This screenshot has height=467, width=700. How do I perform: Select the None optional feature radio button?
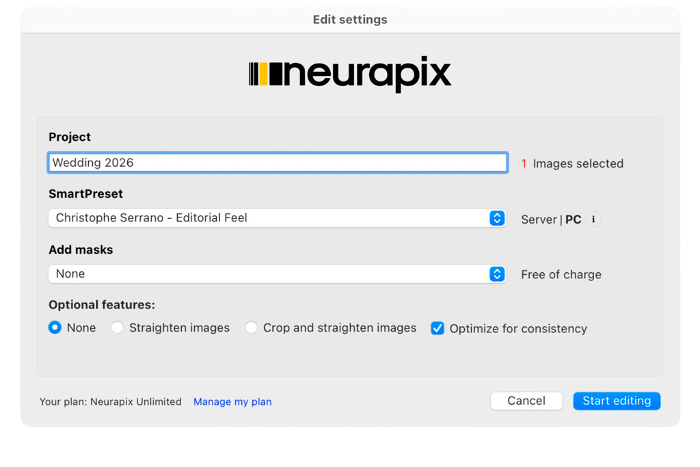pyautogui.click(x=55, y=328)
